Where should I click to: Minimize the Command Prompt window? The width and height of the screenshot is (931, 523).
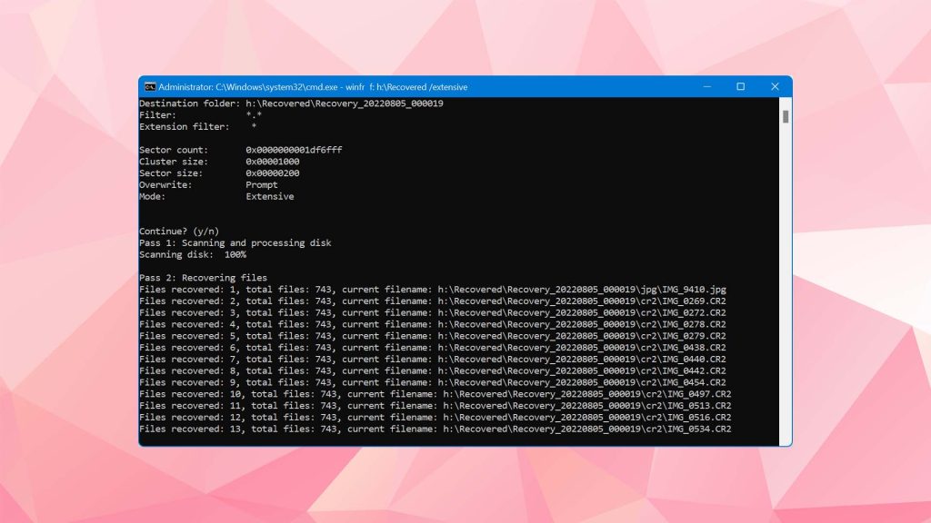pos(706,86)
